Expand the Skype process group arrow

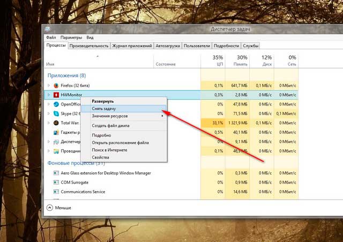tap(49, 114)
